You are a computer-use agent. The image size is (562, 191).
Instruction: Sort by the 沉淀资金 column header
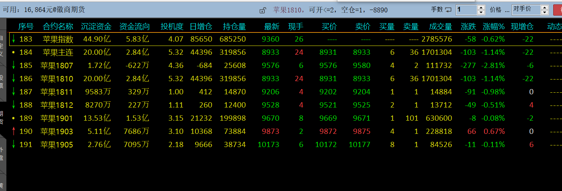[96, 27]
